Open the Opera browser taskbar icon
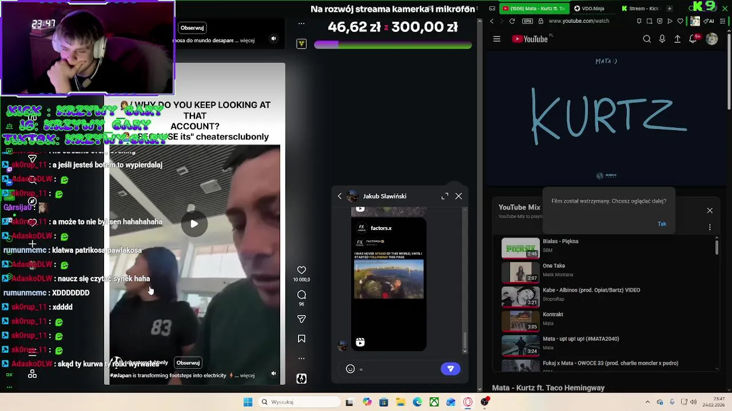The height and width of the screenshot is (411, 732). coord(468,402)
